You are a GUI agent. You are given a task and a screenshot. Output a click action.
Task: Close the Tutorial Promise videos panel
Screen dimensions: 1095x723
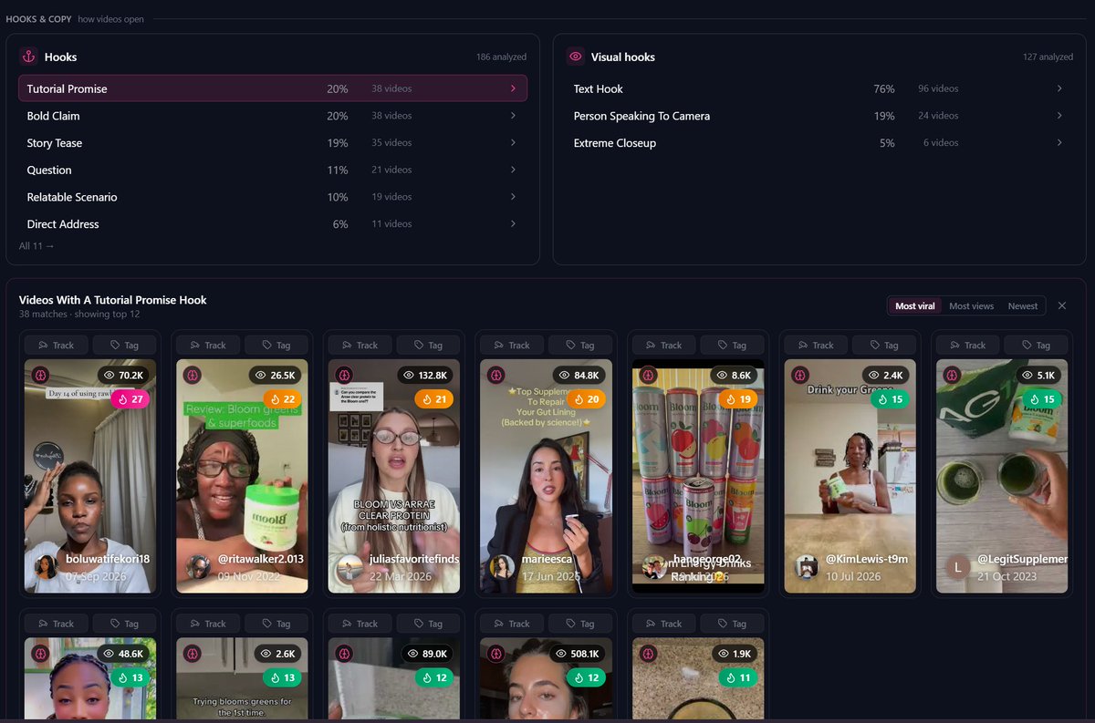[x=1062, y=306]
